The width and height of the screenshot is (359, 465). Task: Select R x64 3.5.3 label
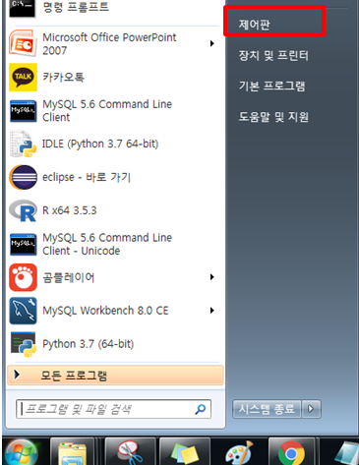click(x=70, y=210)
